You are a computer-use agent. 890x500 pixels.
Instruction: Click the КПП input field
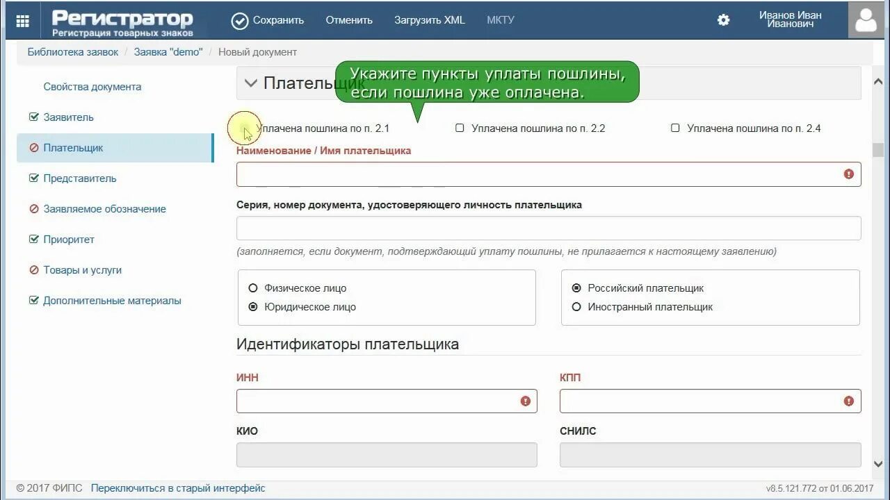711,401
